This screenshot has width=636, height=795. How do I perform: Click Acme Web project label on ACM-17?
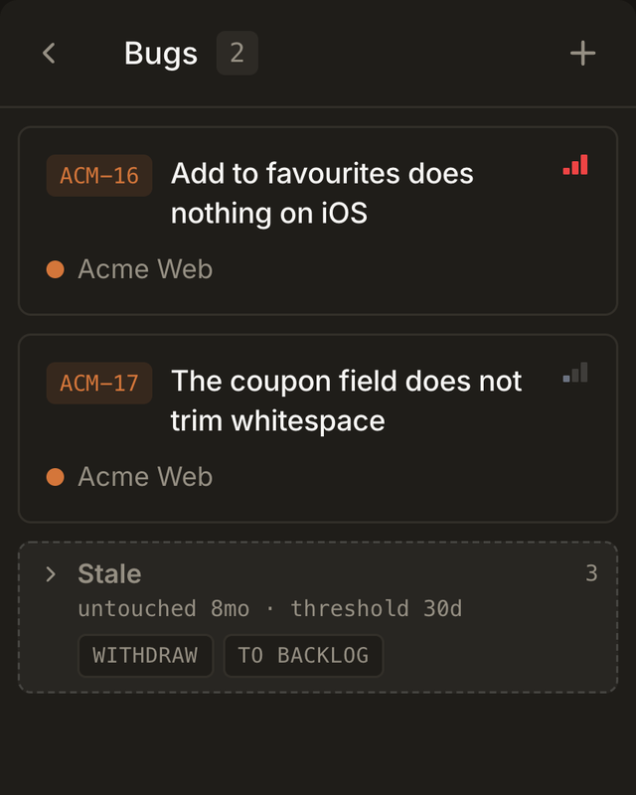point(145,477)
